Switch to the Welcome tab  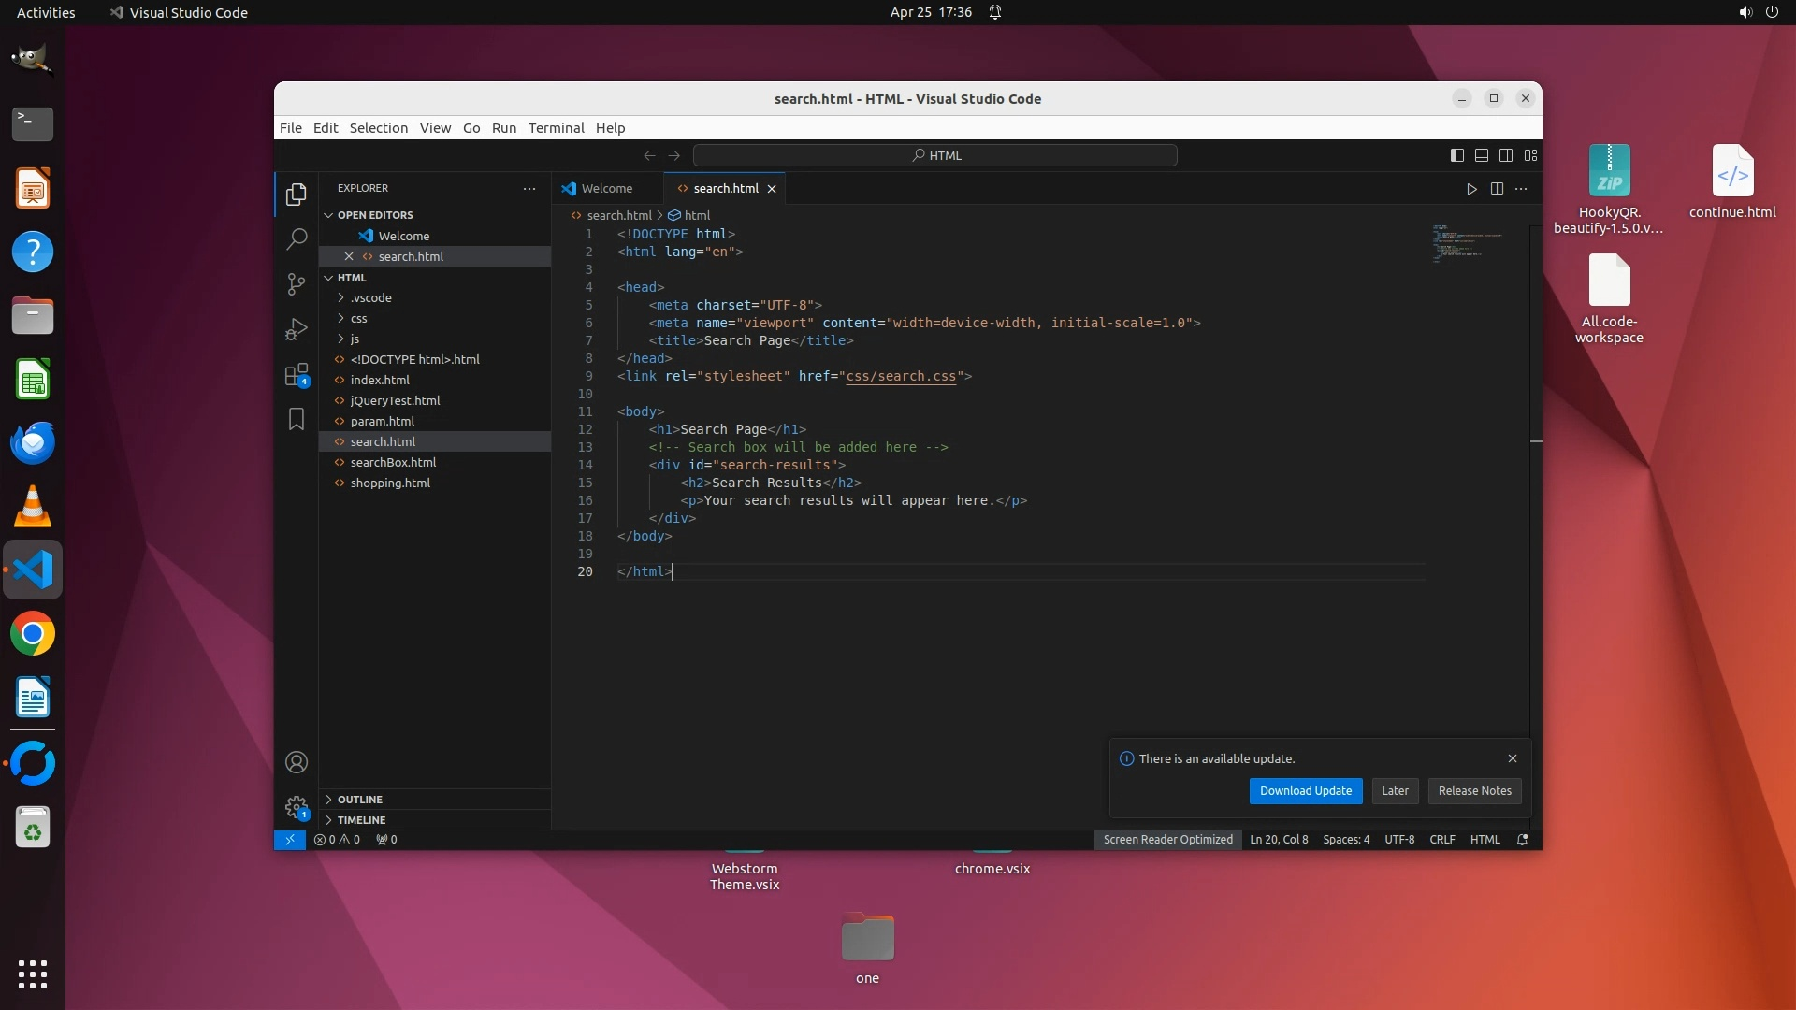(606, 189)
